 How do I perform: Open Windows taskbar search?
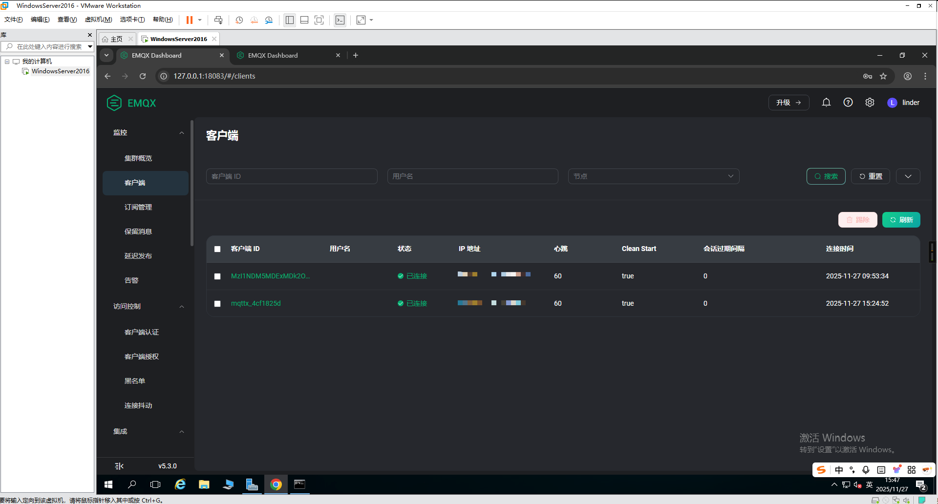[x=132, y=484]
